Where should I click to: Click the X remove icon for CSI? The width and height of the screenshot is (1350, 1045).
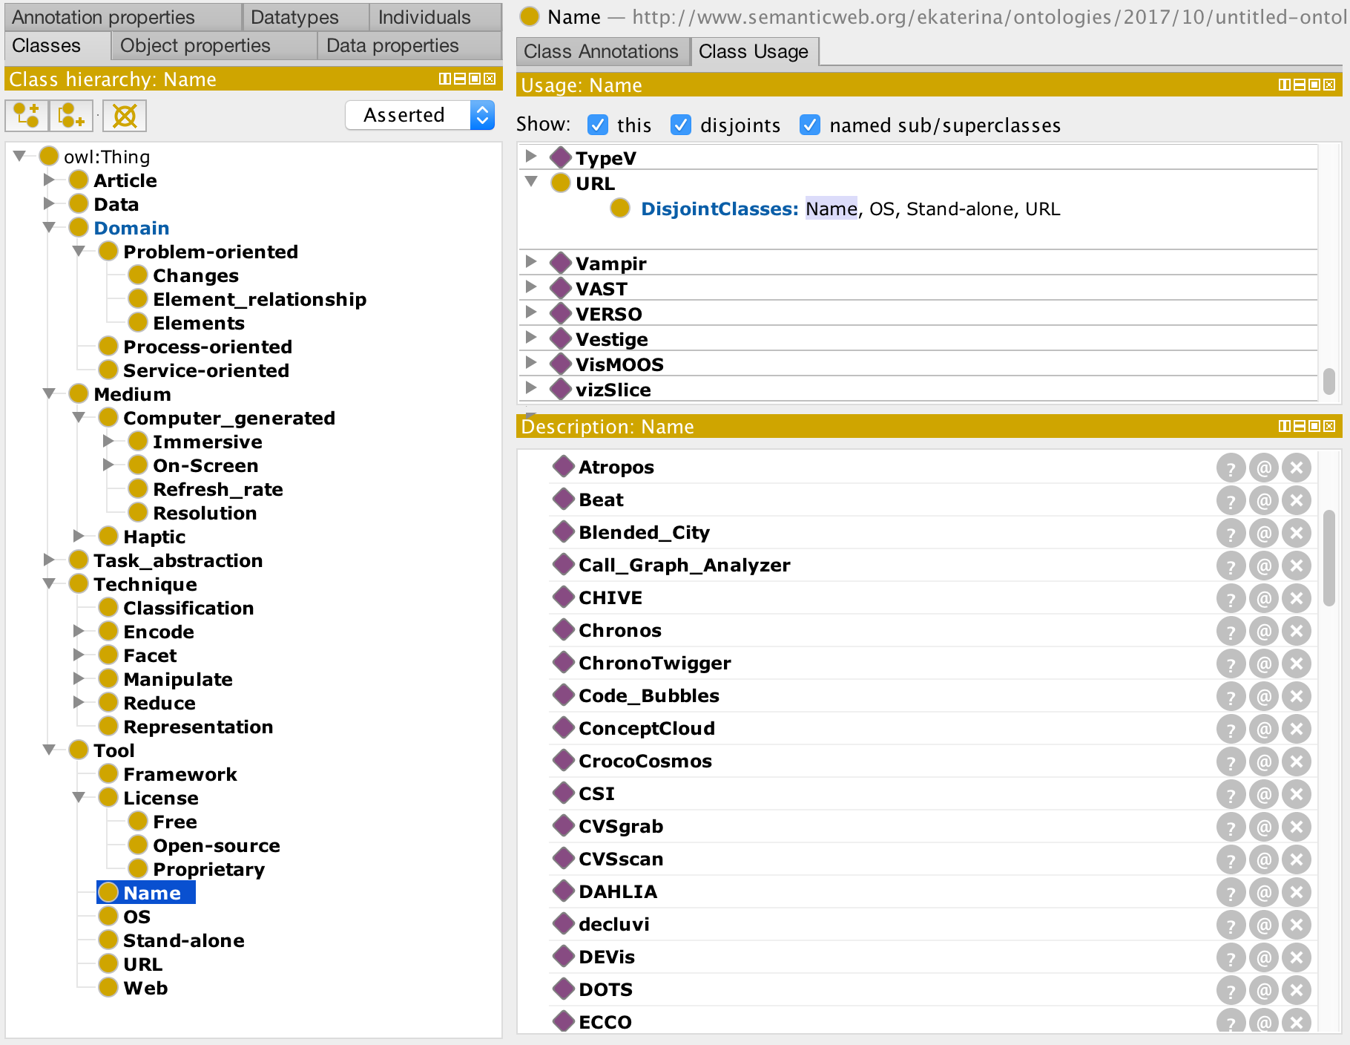(x=1297, y=795)
